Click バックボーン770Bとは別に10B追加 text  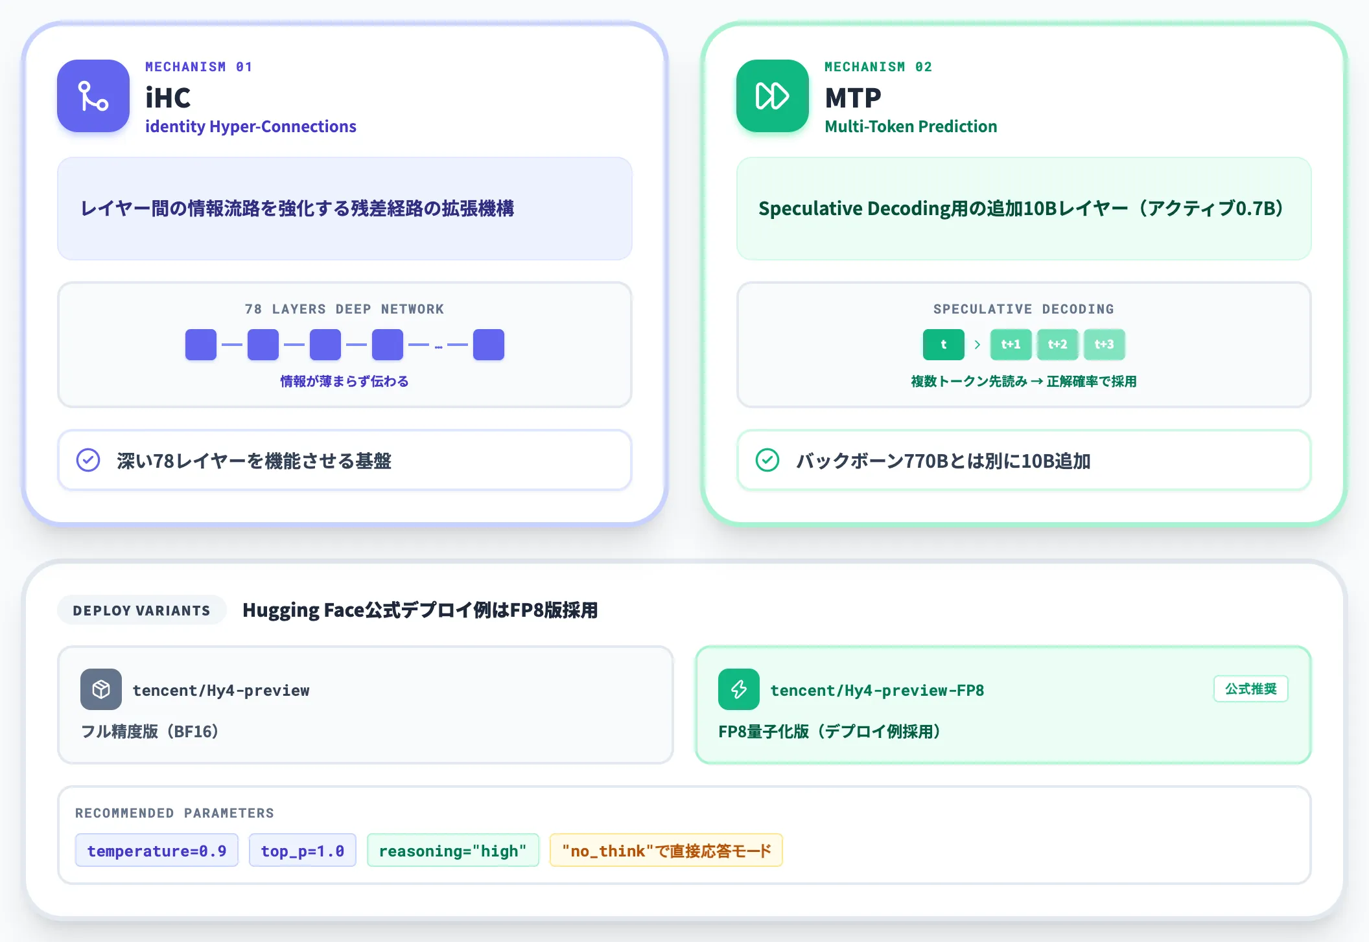coord(943,461)
